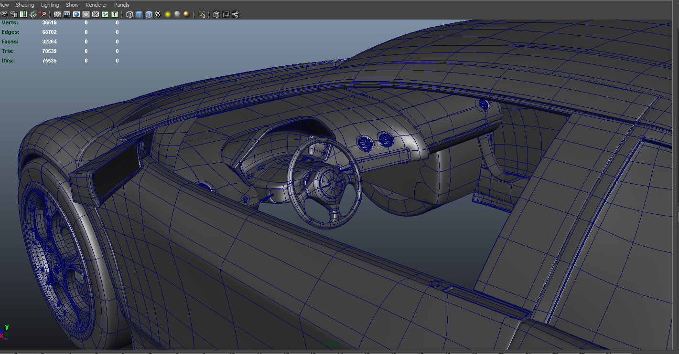Open the View menu
Viewport: 679px width, 354px height.
click(x=4, y=5)
